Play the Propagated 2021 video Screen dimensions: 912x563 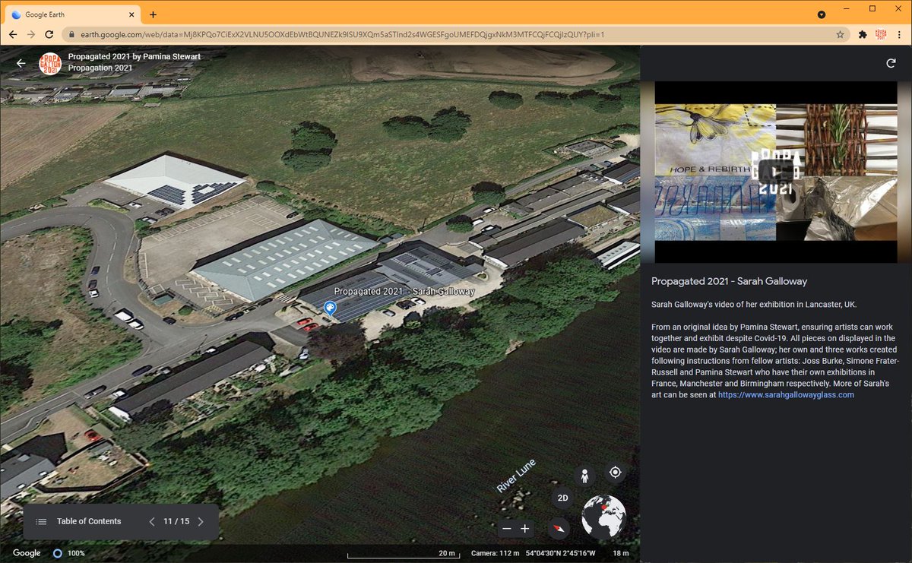tap(776, 172)
